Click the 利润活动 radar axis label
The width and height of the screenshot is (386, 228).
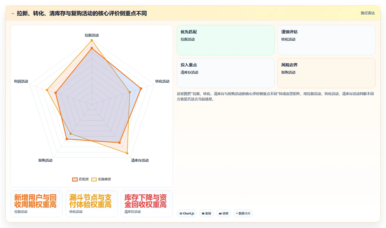21,81
